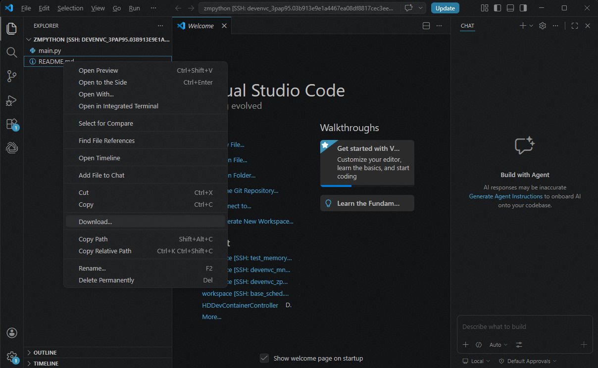Image resolution: width=598 pixels, height=368 pixels.
Task: Expand the TIMELINE section
Action: pos(98,363)
